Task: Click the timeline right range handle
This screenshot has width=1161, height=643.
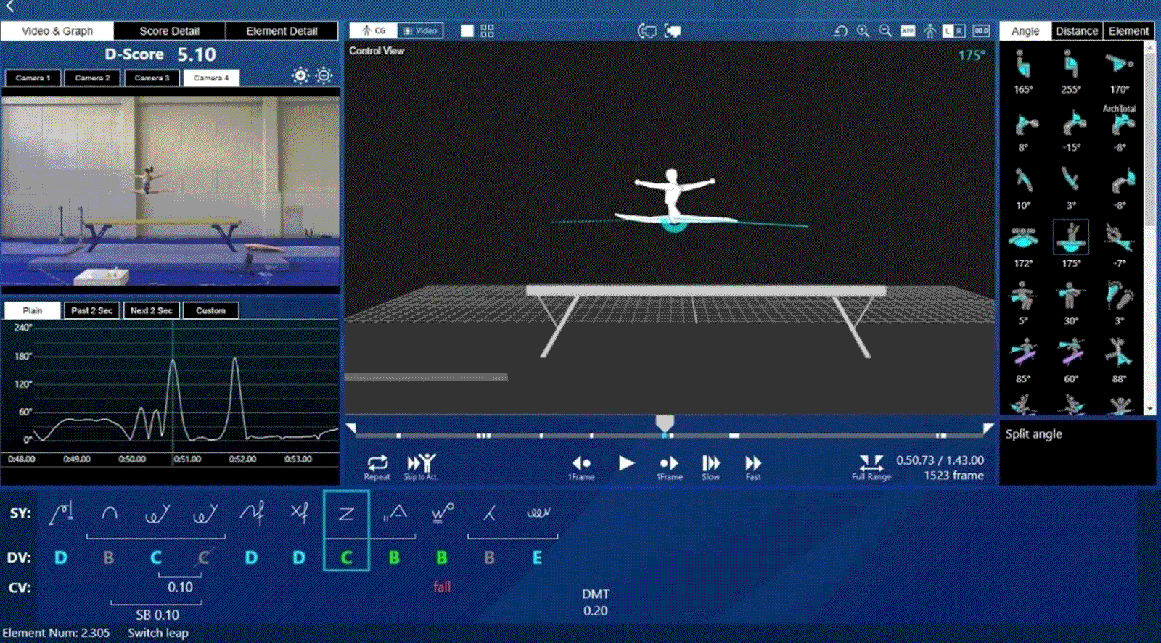Action: tap(988, 428)
